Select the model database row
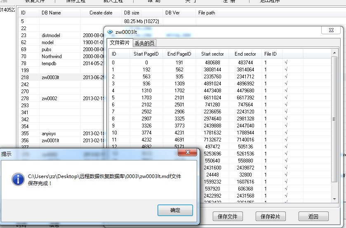The width and height of the screenshot is (346, 228). point(61,42)
